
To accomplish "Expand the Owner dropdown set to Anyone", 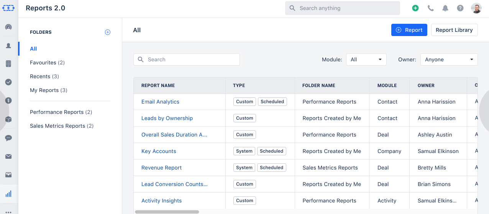I will (x=449, y=59).
